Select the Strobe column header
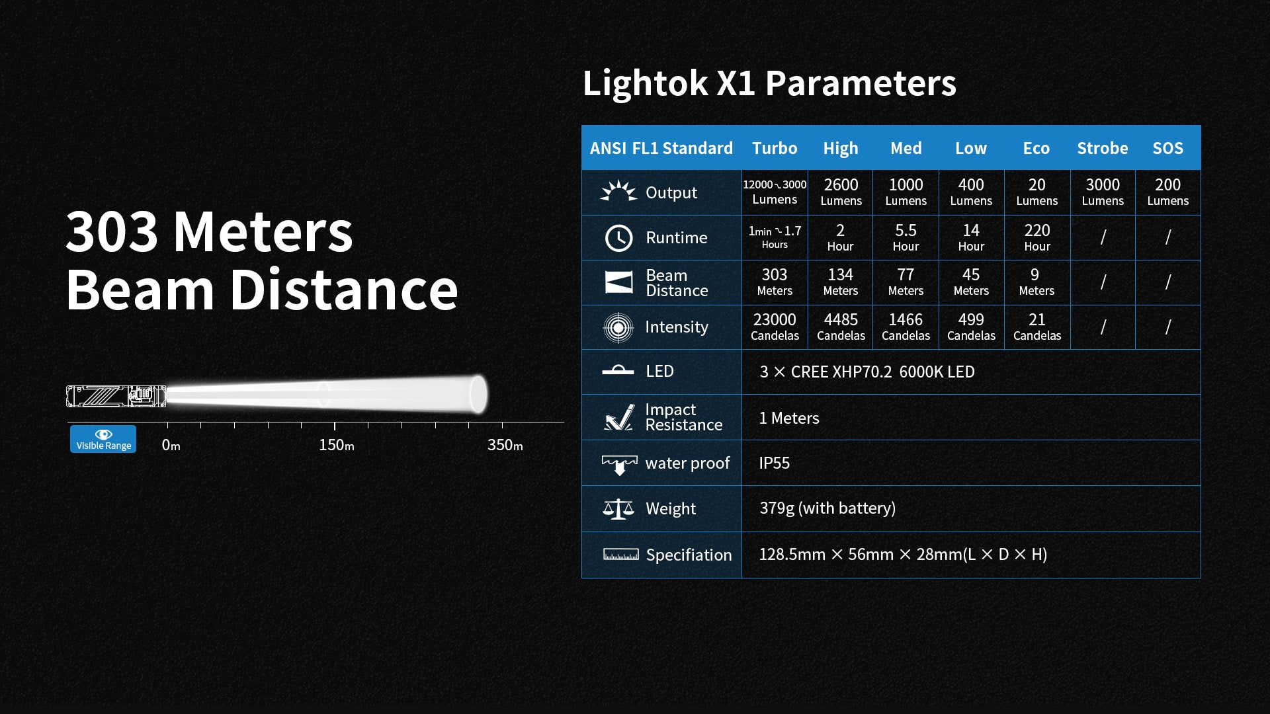The height and width of the screenshot is (714, 1270). [1102, 148]
